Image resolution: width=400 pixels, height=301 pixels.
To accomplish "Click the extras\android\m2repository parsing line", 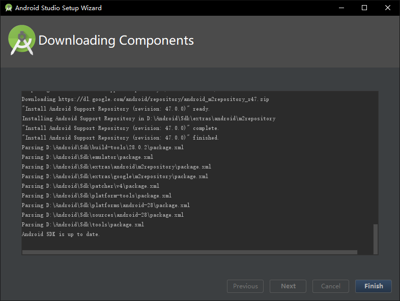I will point(117,166).
